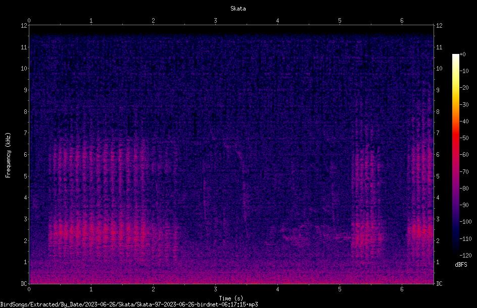Click the 'dBFS' colorbar unit label
Viewport: 477px width, 308px height.
(x=461, y=265)
